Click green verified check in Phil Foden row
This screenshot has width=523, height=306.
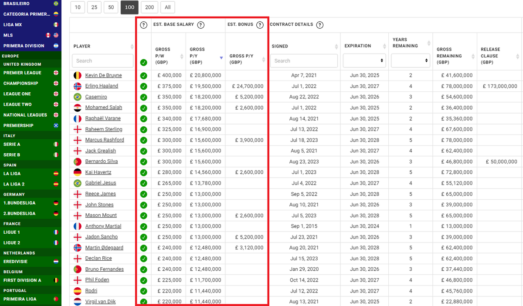tap(143, 280)
